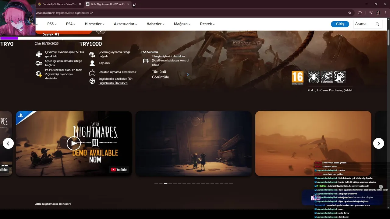This screenshot has height=219, width=390.
Task: Open the Tümünü Görüntüle link
Action: [x=160, y=74]
